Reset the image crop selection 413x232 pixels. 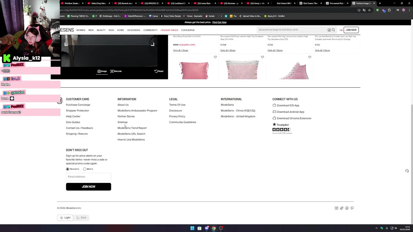point(159,71)
